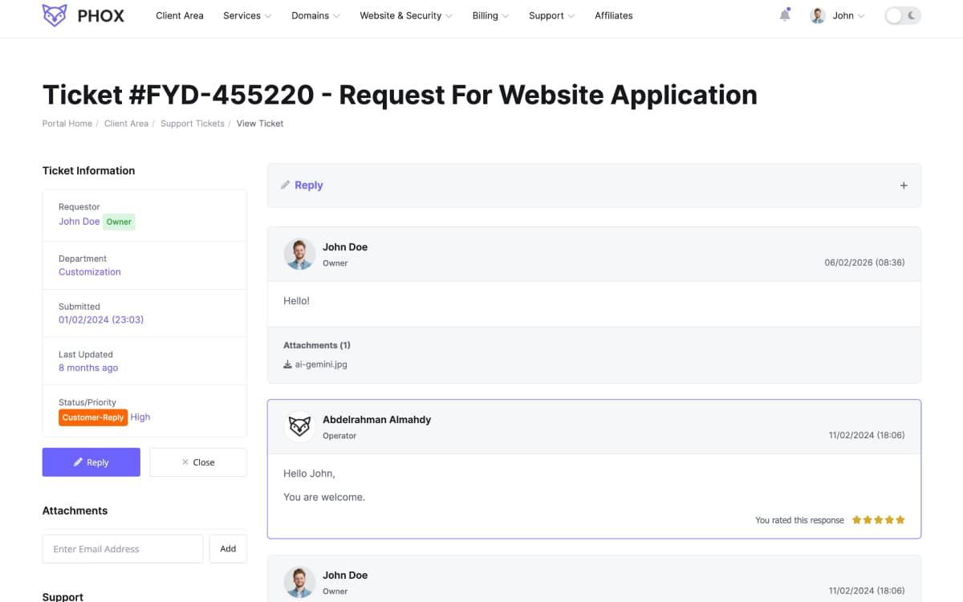Focus the Enter Email Address field
The image size is (963, 602).
[123, 549]
